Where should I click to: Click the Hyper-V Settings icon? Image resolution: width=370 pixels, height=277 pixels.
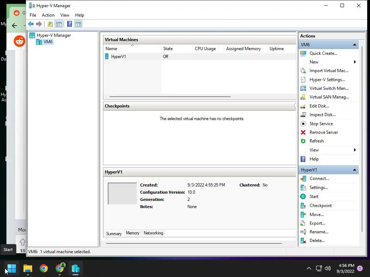[303, 80]
